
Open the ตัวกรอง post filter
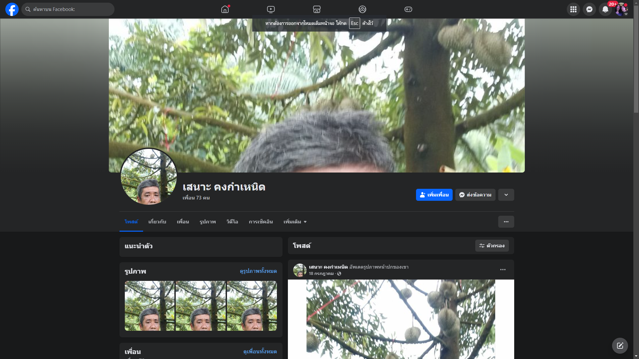[492, 246]
